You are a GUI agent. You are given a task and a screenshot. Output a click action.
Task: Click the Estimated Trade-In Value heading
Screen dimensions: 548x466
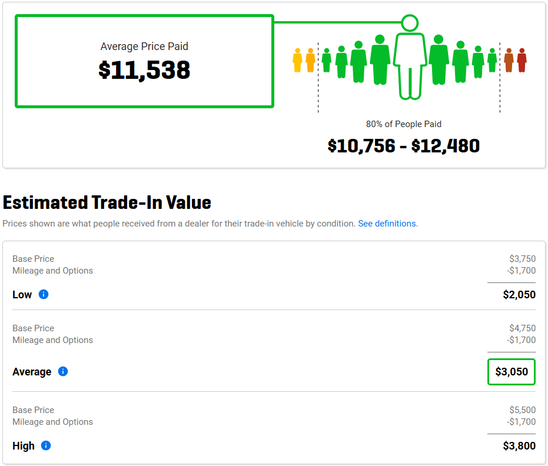pyautogui.click(x=107, y=202)
